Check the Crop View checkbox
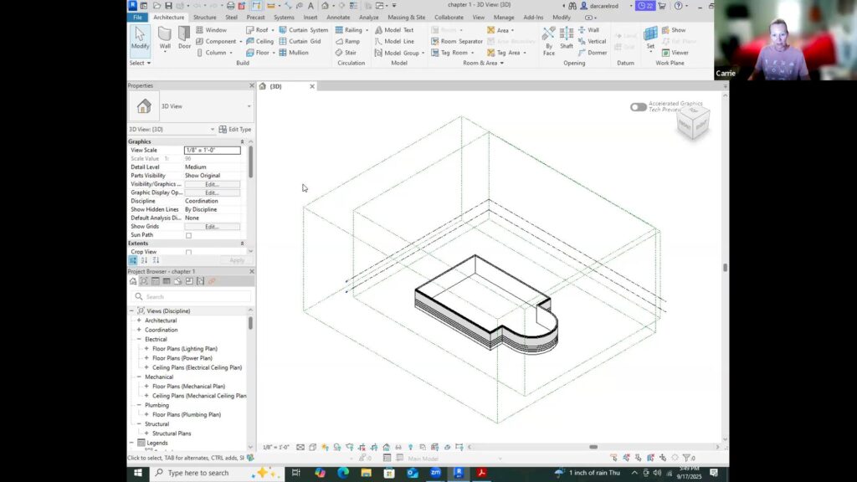This screenshot has width=857, height=482. [188, 252]
